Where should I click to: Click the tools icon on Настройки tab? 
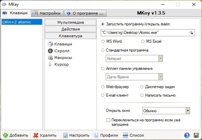point(35,13)
